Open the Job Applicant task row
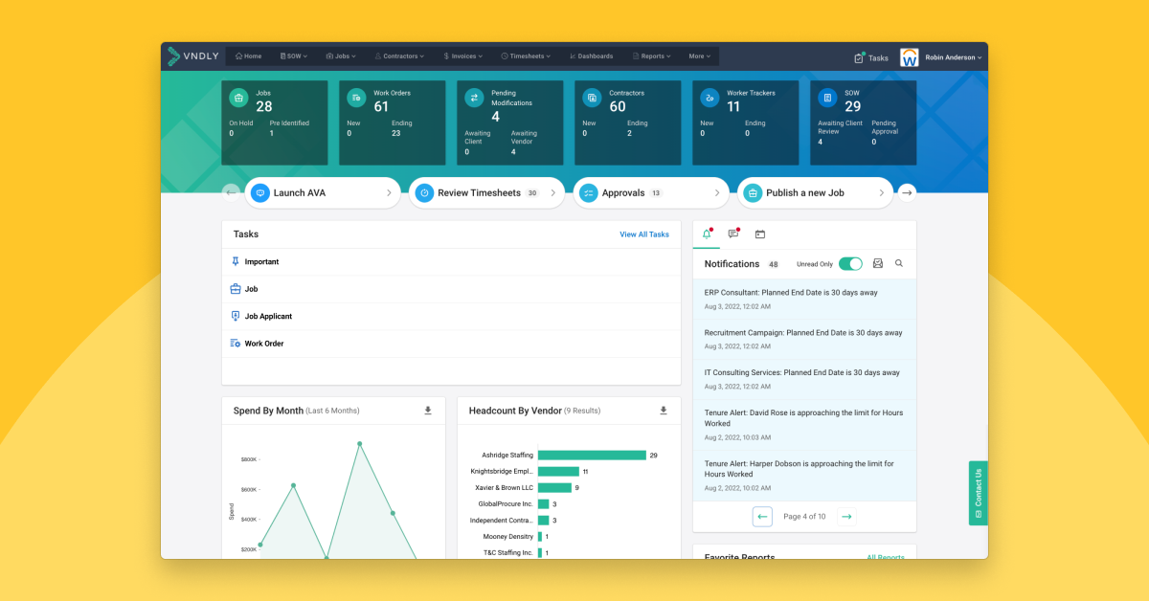This screenshot has width=1149, height=601. click(268, 316)
